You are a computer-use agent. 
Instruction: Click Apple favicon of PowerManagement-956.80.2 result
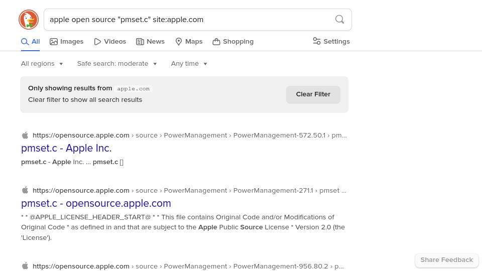pos(25,266)
